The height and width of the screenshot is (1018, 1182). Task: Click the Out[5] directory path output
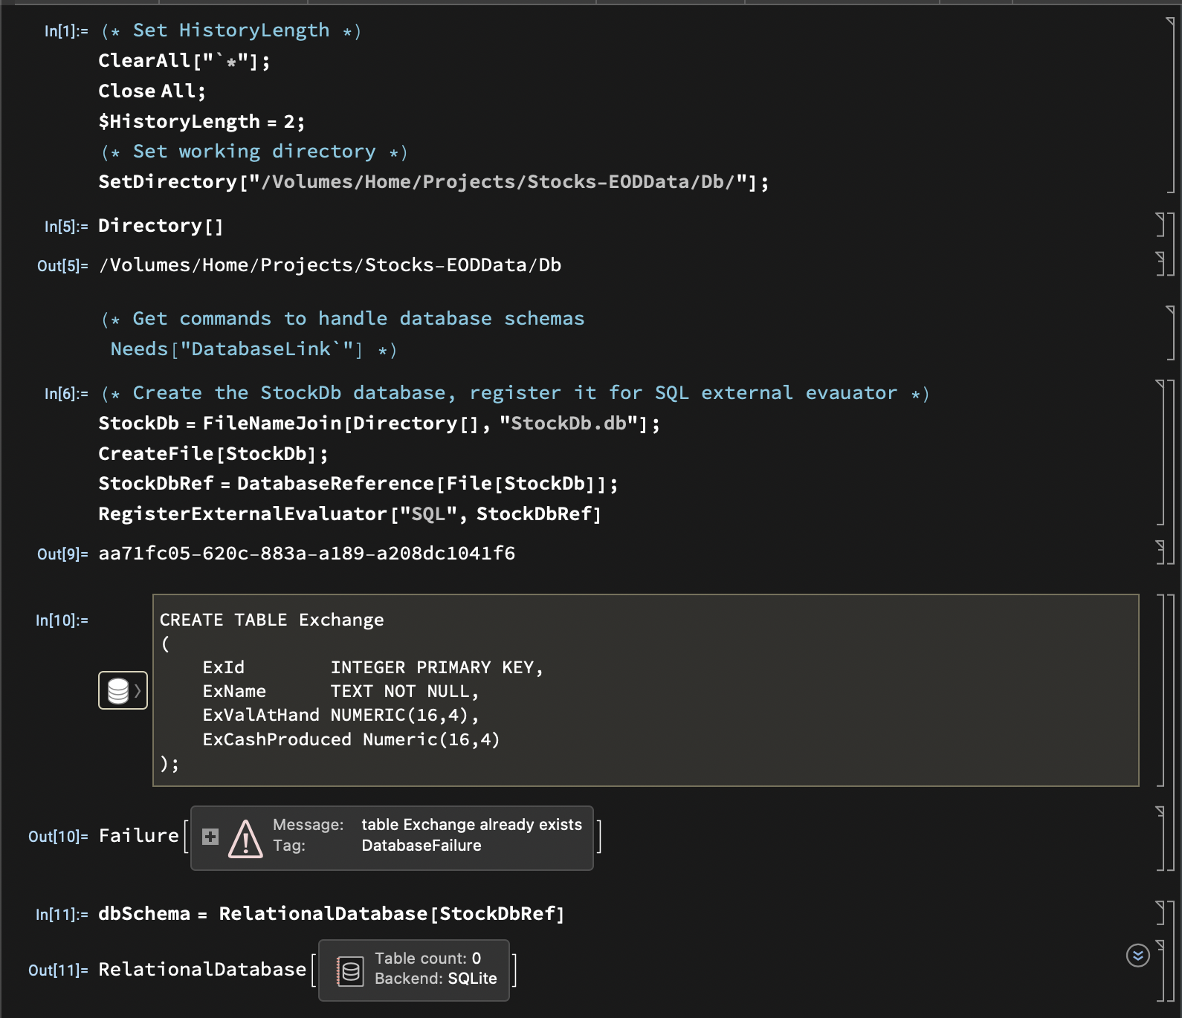(330, 265)
